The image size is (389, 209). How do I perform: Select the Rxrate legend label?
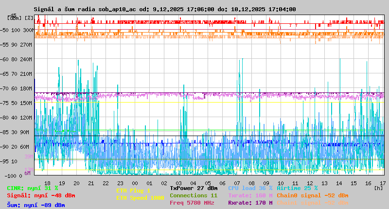tap(250, 203)
